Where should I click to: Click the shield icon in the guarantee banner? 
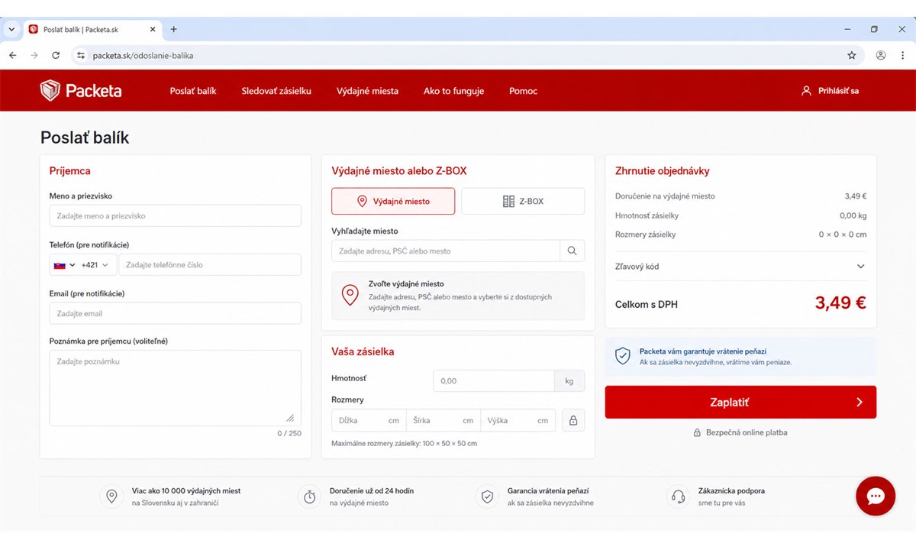[623, 356]
